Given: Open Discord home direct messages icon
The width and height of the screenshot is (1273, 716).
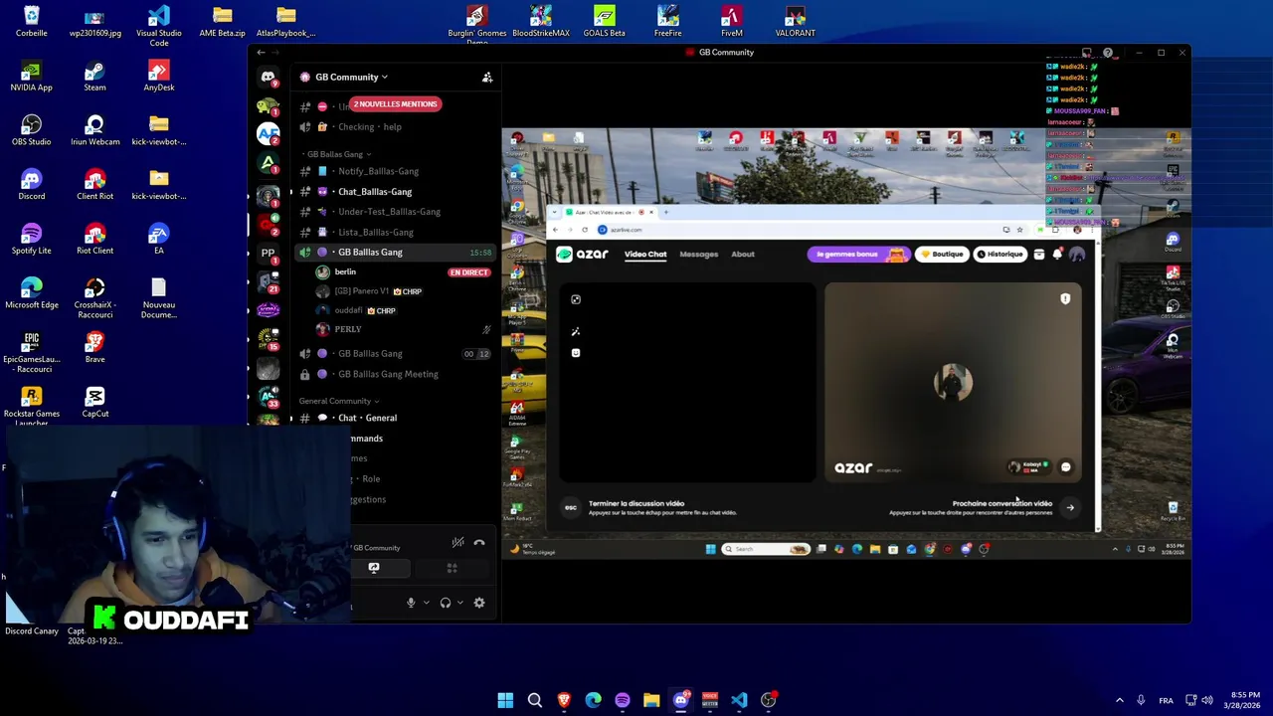Looking at the screenshot, I should [x=268, y=77].
